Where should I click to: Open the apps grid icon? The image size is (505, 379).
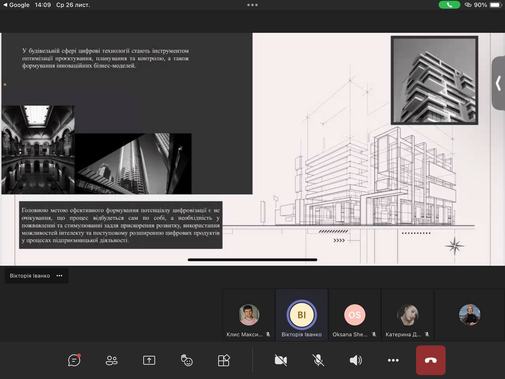click(224, 360)
